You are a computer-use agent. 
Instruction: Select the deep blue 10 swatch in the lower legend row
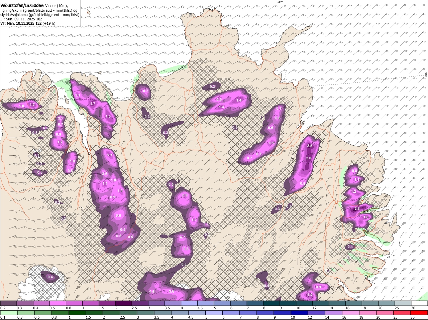point(300,313)
